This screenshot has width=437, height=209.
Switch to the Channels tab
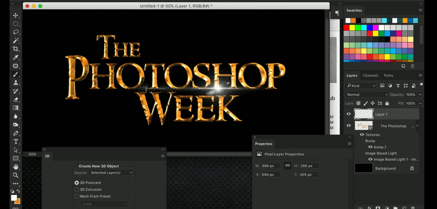click(370, 75)
